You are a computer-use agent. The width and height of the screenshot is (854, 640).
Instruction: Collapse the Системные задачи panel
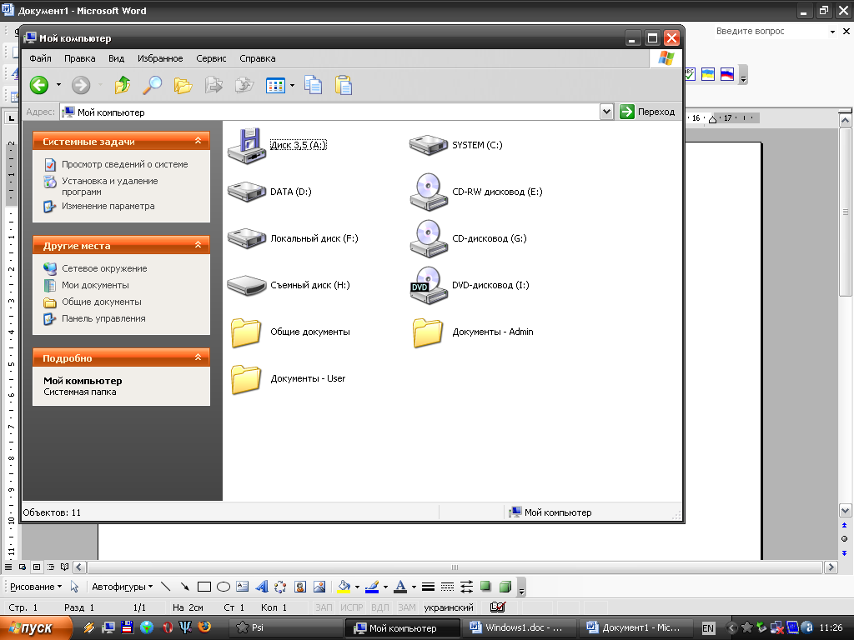tap(198, 141)
